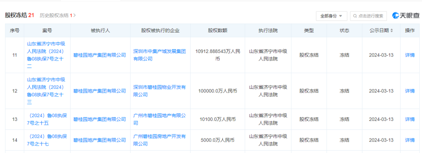
Task: Open 碧桂园地产集团有限公司 in row 14
Action: pyautogui.click(x=99, y=140)
